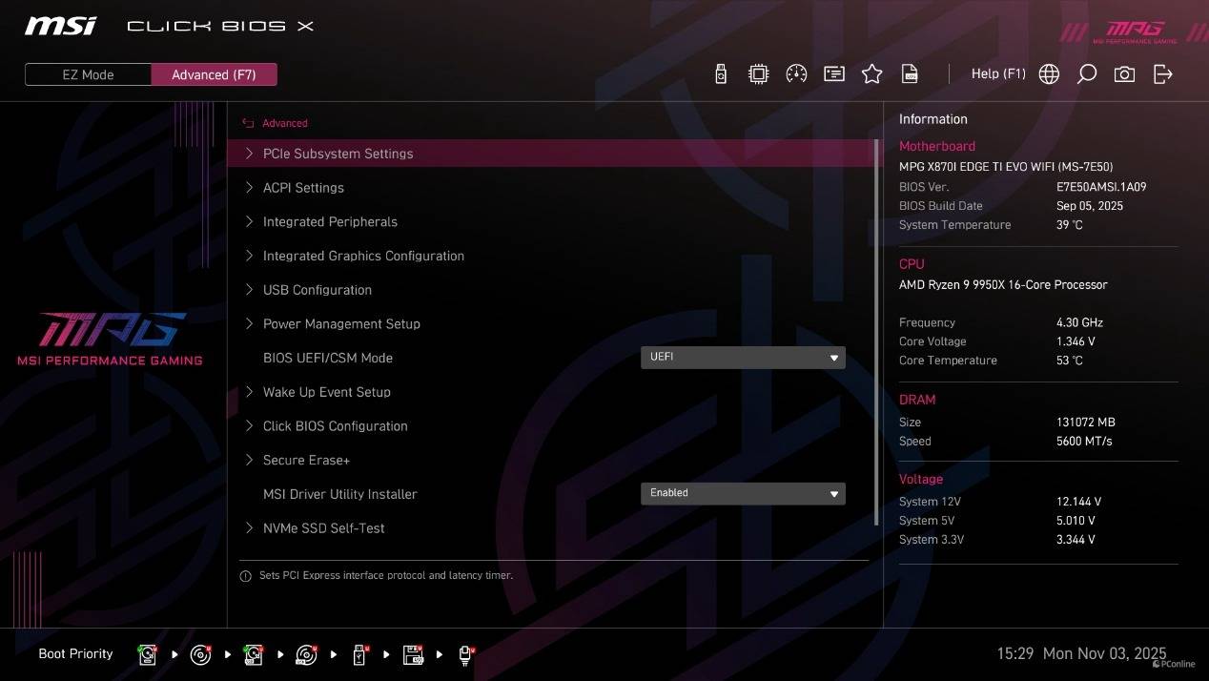
Task: Switch to EZ Mode
Action: [88, 74]
